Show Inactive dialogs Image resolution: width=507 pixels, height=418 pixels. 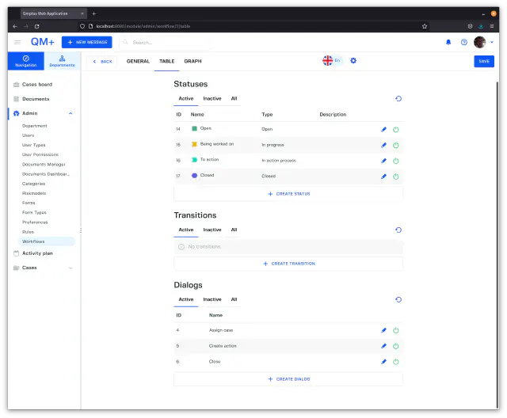[x=212, y=299]
